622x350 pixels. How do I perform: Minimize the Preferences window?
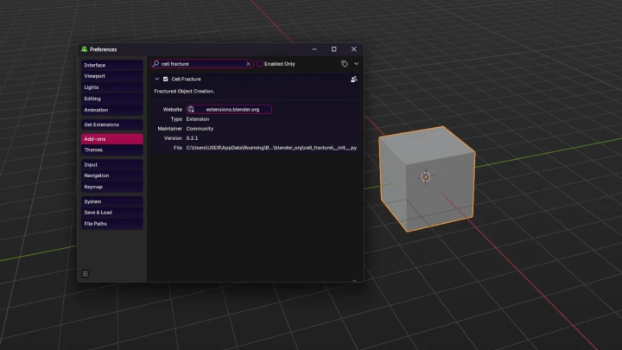[x=314, y=49]
